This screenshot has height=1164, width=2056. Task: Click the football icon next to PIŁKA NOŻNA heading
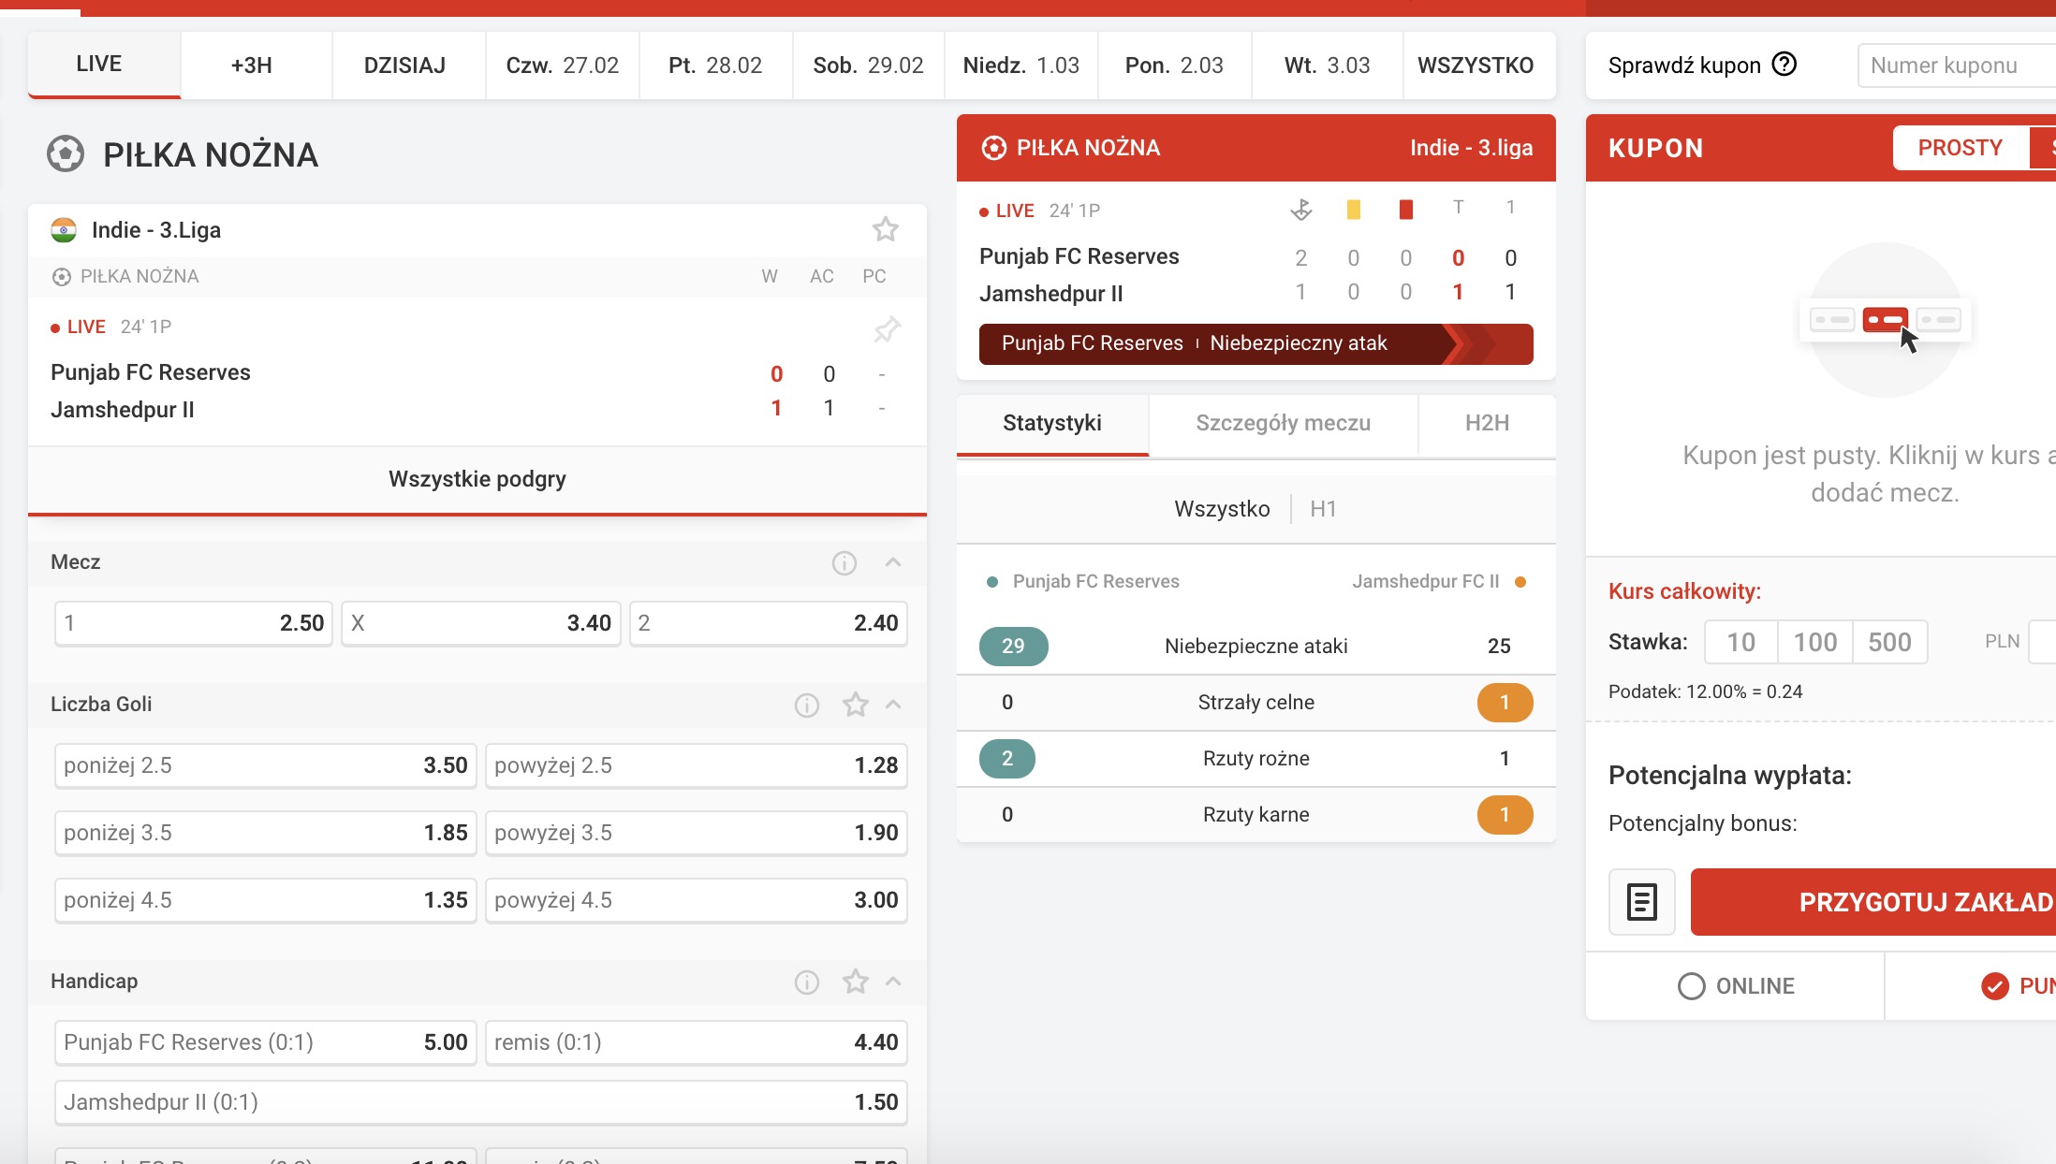pyautogui.click(x=66, y=154)
